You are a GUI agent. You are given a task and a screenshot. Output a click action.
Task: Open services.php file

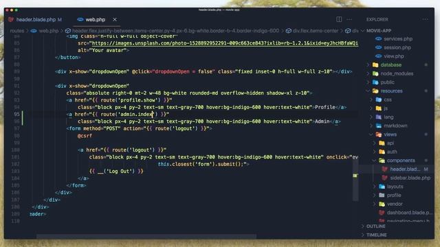pyautogui.click(x=398, y=39)
